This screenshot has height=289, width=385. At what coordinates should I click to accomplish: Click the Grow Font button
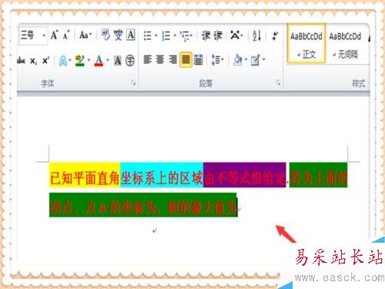coord(55,35)
